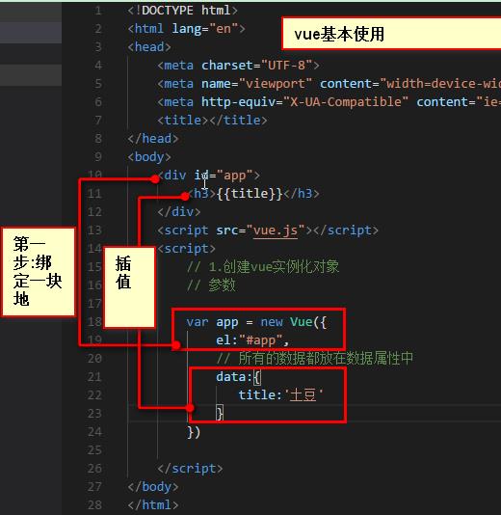Click the opening script tag on line 14
This screenshot has height=515, width=501.
tap(186, 249)
